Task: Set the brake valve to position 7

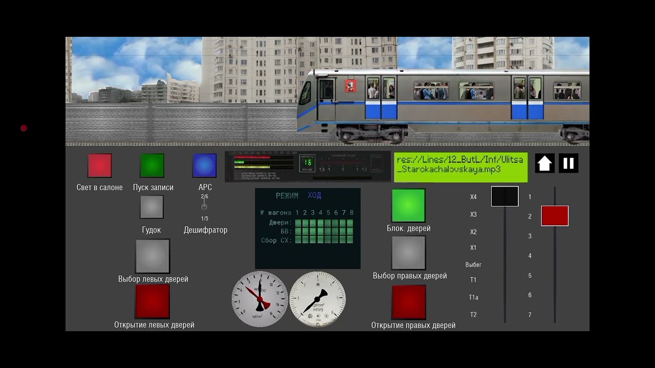Action: [530, 315]
